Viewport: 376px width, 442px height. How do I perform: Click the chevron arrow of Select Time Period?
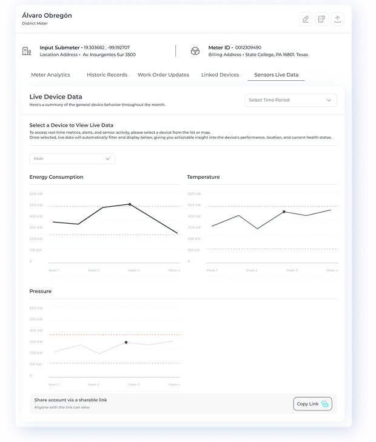pyautogui.click(x=329, y=100)
